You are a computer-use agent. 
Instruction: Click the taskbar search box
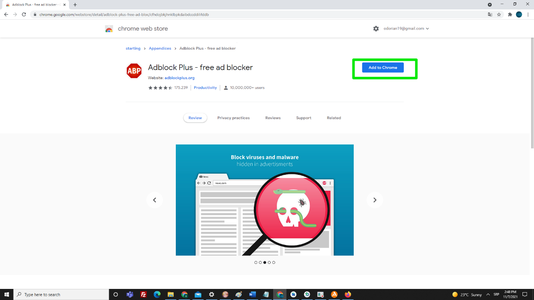pos(61,295)
